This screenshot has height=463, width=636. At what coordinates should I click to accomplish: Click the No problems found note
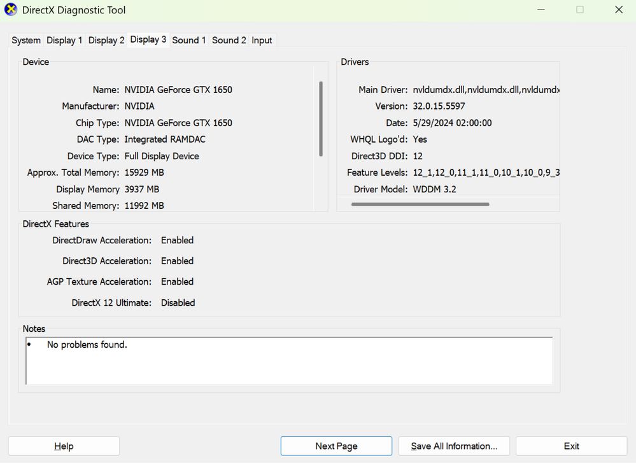tap(87, 345)
